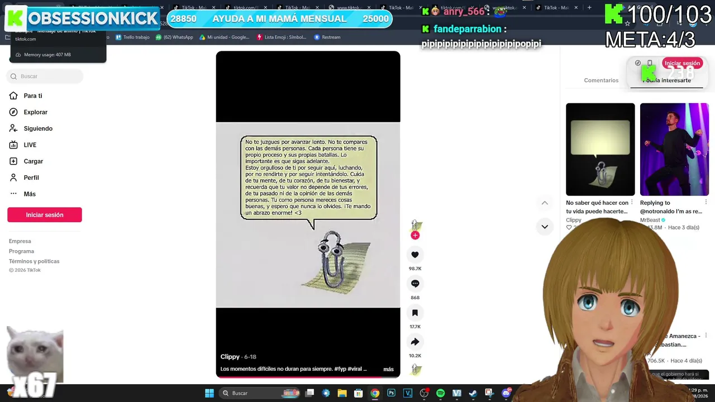
Task: Open the spinning sound disc below share
Action: tap(415, 370)
